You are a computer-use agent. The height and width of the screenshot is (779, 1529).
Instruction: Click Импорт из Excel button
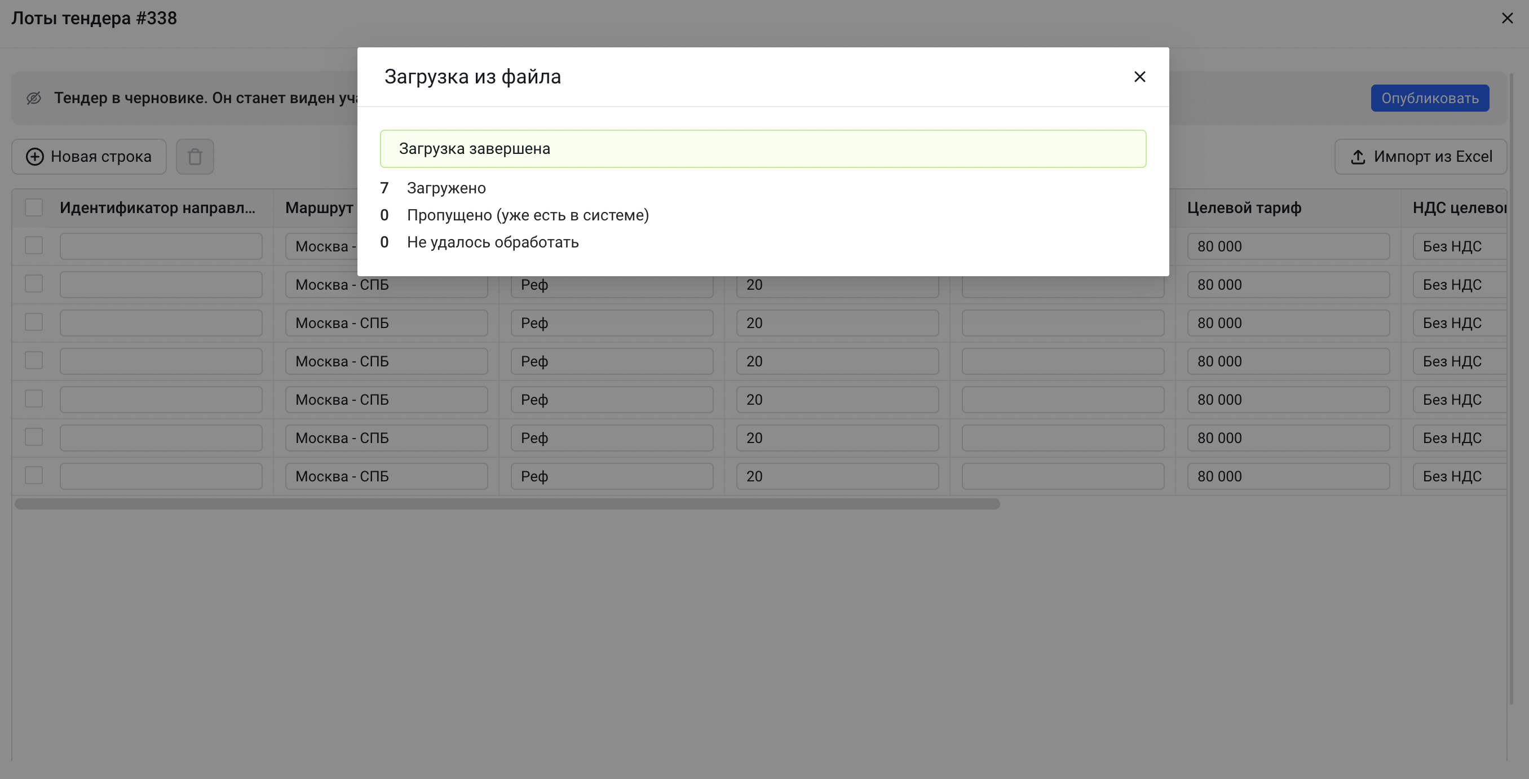pos(1420,157)
